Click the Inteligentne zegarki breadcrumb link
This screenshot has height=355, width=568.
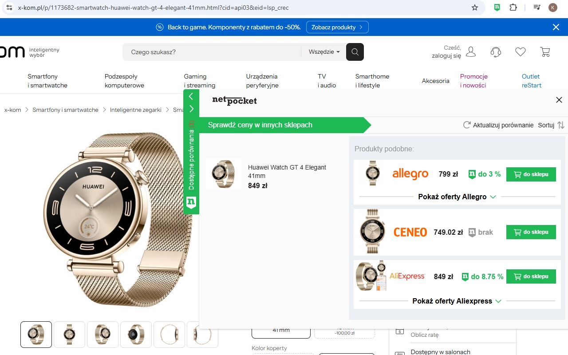click(136, 110)
